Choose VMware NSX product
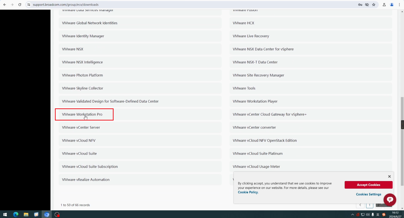This screenshot has height=218, width=404. click(140, 49)
